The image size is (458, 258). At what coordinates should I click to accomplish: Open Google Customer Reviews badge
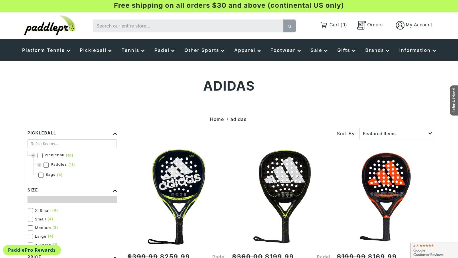pyautogui.click(x=434, y=250)
